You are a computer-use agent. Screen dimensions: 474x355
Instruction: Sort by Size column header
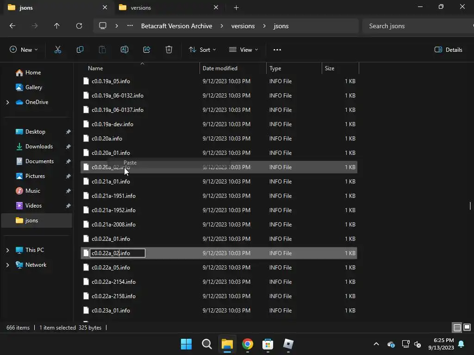click(x=340, y=68)
